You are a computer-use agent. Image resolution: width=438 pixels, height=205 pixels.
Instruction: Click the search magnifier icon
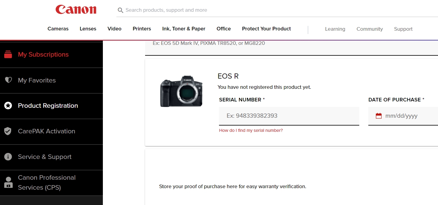[120, 10]
